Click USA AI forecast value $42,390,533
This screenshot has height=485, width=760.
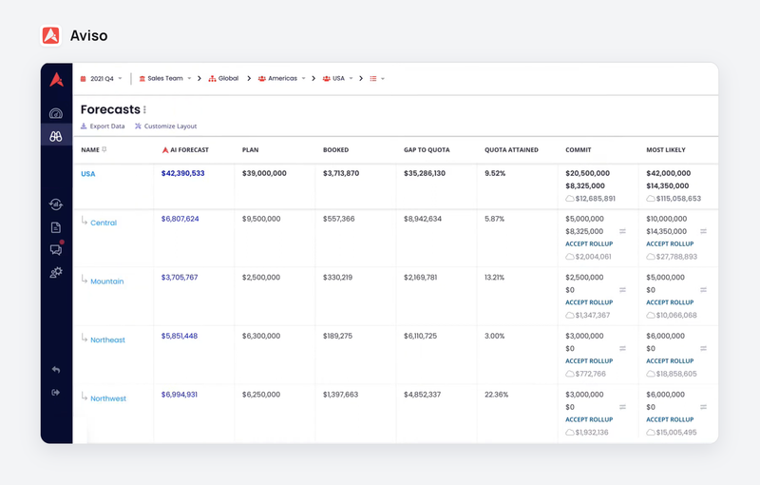182,173
